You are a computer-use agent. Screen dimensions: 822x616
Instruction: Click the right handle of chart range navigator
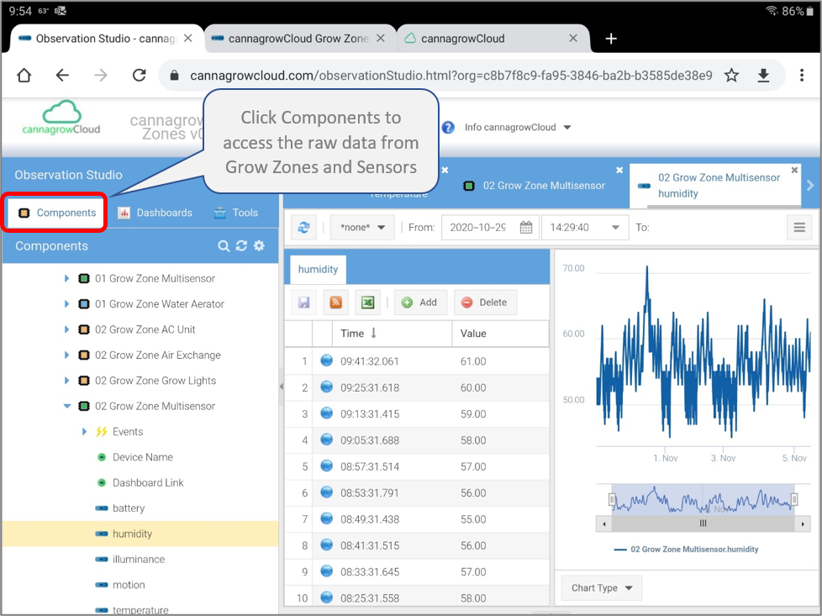click(793, 500)
